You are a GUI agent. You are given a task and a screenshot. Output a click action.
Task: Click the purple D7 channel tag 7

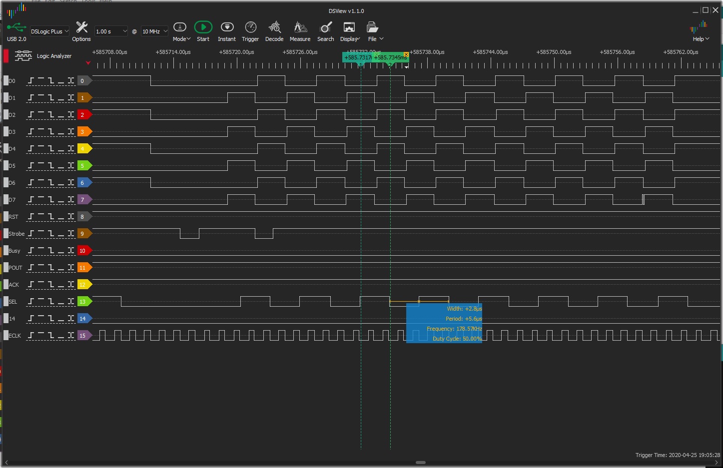click(x=84, y=200)
